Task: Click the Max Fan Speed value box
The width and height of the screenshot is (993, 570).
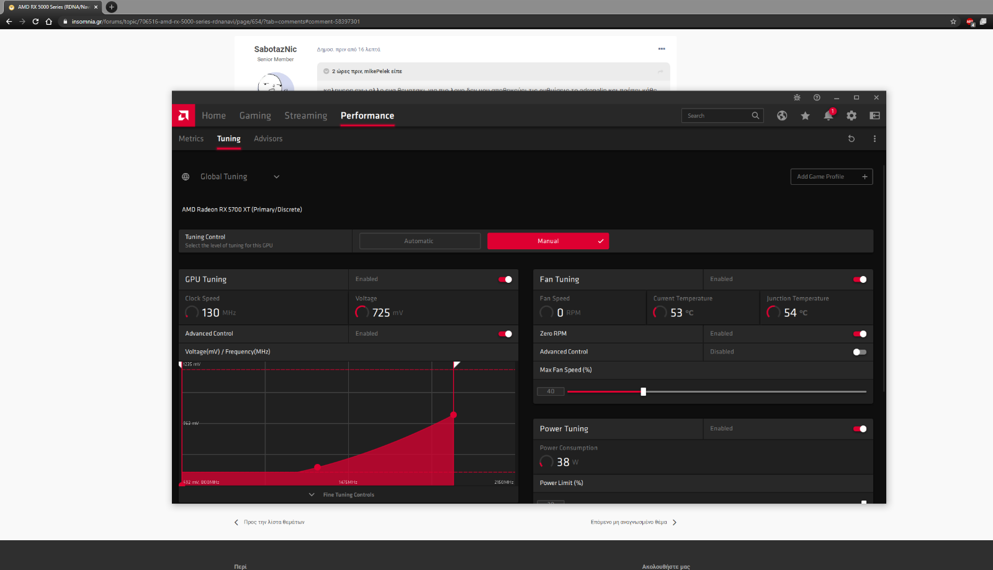Action: [550, 391]
